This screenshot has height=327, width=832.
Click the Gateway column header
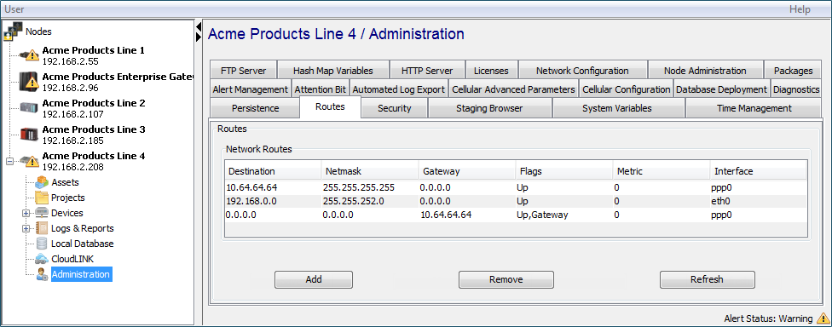[x=466, y=171]
